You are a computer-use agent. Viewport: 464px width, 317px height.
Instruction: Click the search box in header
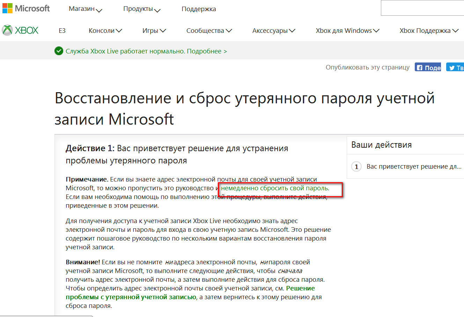pos(422,8)
